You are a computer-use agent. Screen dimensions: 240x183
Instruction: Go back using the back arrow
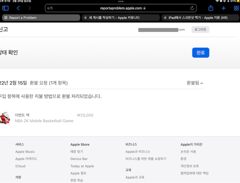18,8
